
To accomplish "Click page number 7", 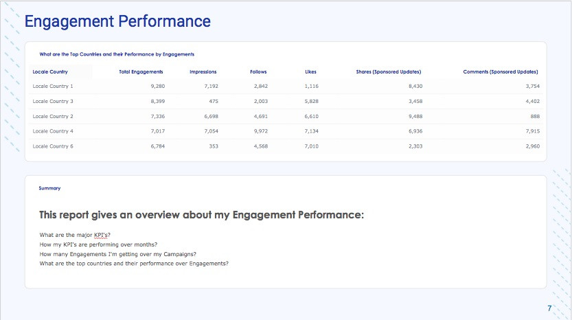I will [x=549, y=308].
